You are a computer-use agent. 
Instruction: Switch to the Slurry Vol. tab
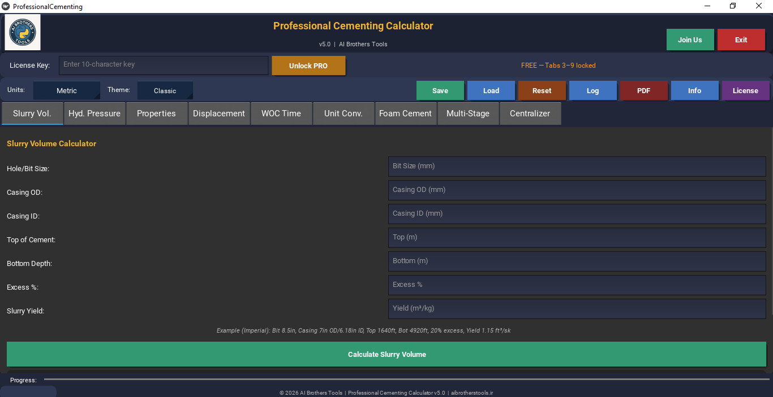32,114
